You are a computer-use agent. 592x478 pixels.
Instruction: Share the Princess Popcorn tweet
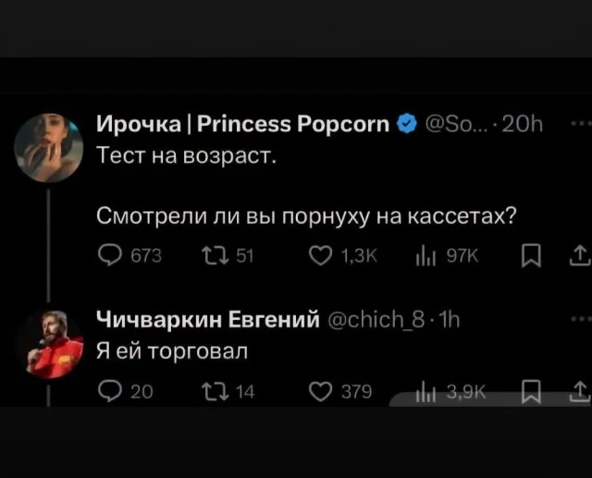point(579,256)
